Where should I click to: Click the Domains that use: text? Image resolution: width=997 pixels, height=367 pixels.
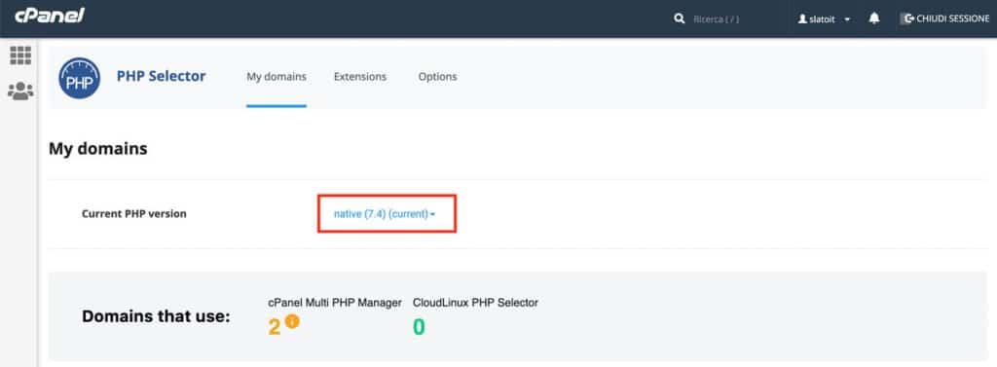point(156,316)
